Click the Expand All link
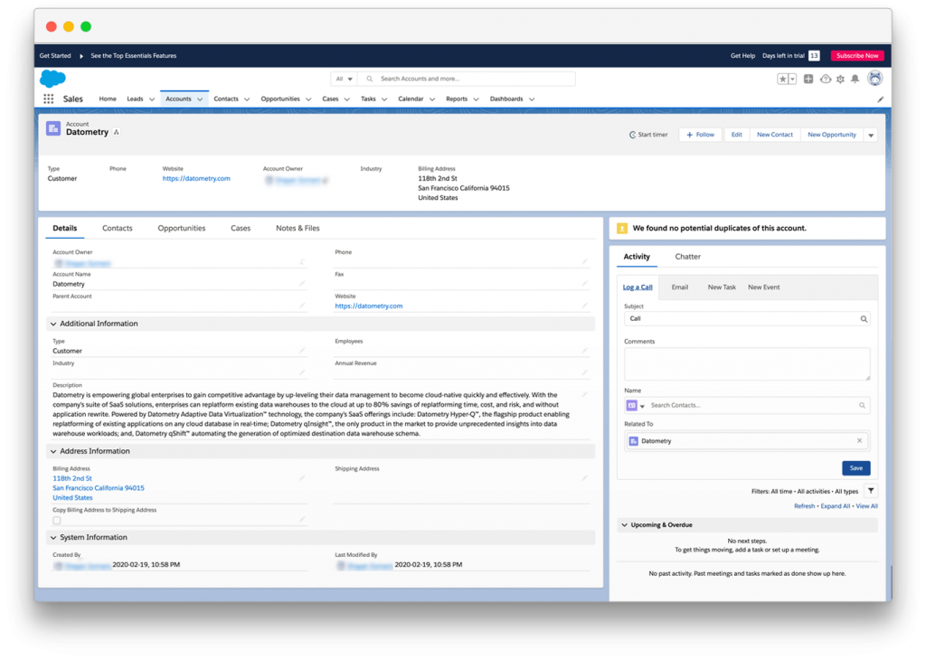Screen dimensions: 926x669 (835, 506)
